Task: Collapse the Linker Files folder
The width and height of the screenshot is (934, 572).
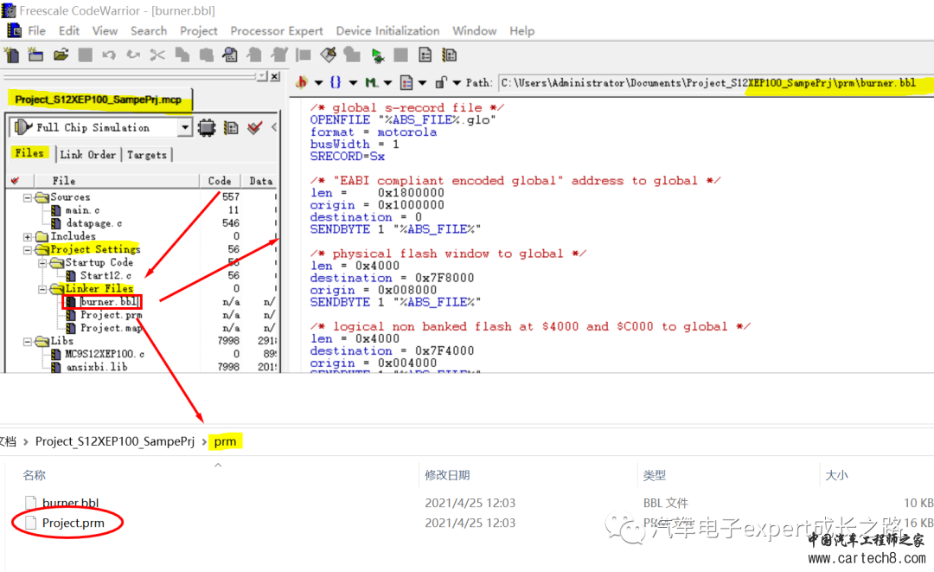Action: click(x=42, y=289)
